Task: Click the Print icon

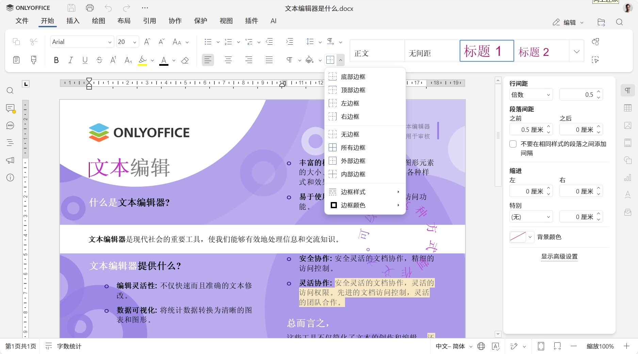Action: click(x=90, y=8)
